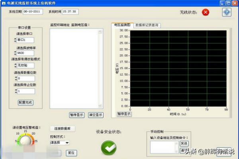Click the red wireless status indicator
Image resolution: width=239 pixels, height=159 pixels.
pos(206,12)
